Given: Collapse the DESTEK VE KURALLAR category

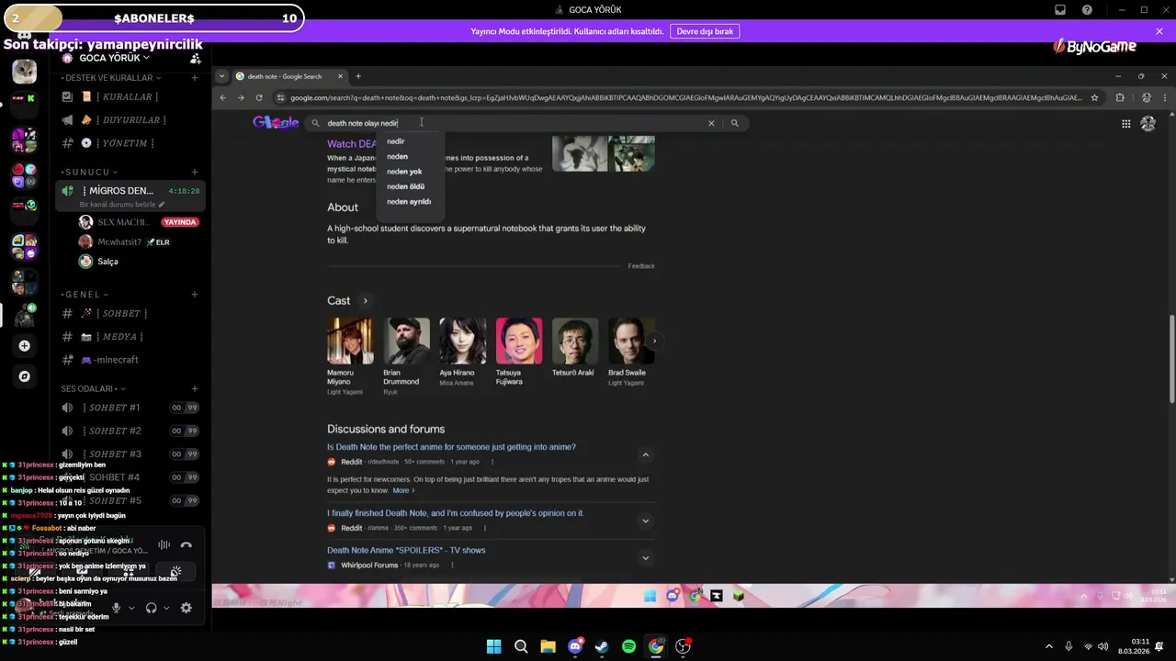Looking at the screenshot, I should click(x=112, y=78).
